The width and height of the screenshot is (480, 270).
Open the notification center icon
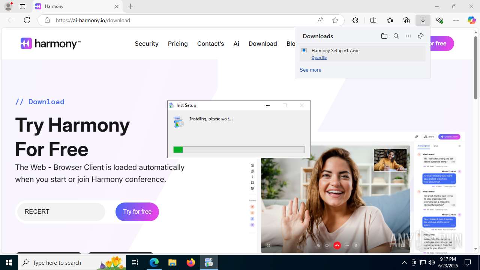click(468, 262)
